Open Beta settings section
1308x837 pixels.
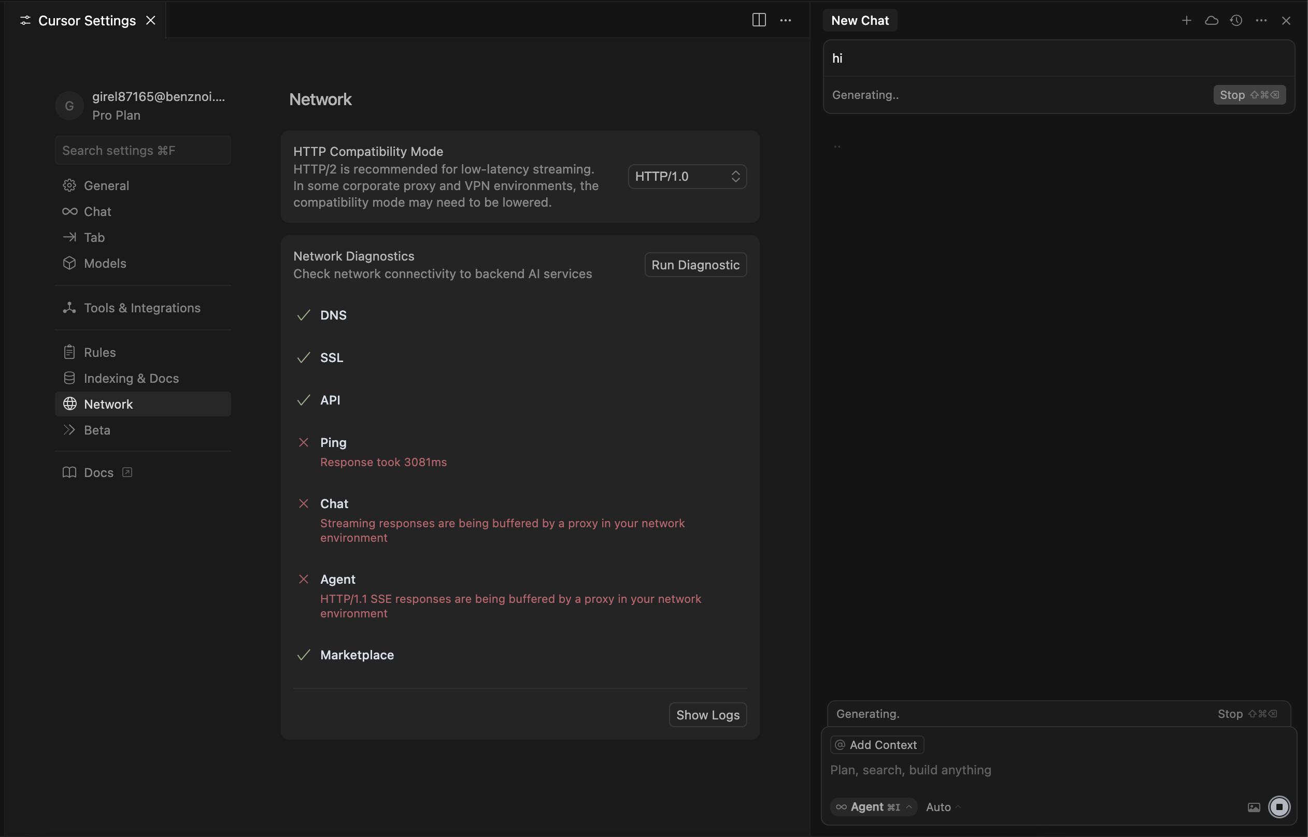[143, 430]
